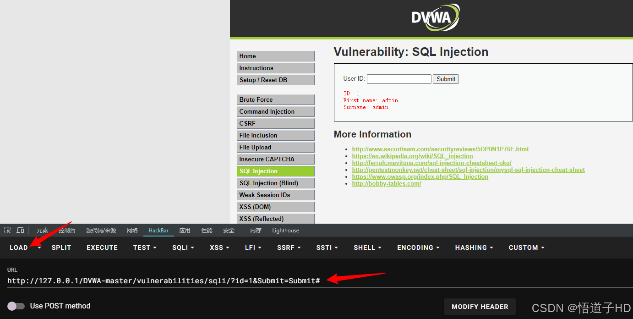The width and height of the screenshot is (633, 319).
Task: Switch to the 源代码/来源 tab
Action: coord(101,231)
